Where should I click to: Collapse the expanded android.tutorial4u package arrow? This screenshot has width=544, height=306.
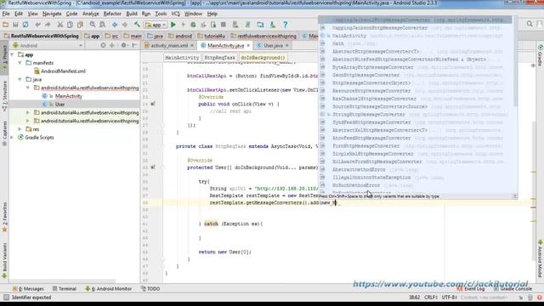point(28,88)
